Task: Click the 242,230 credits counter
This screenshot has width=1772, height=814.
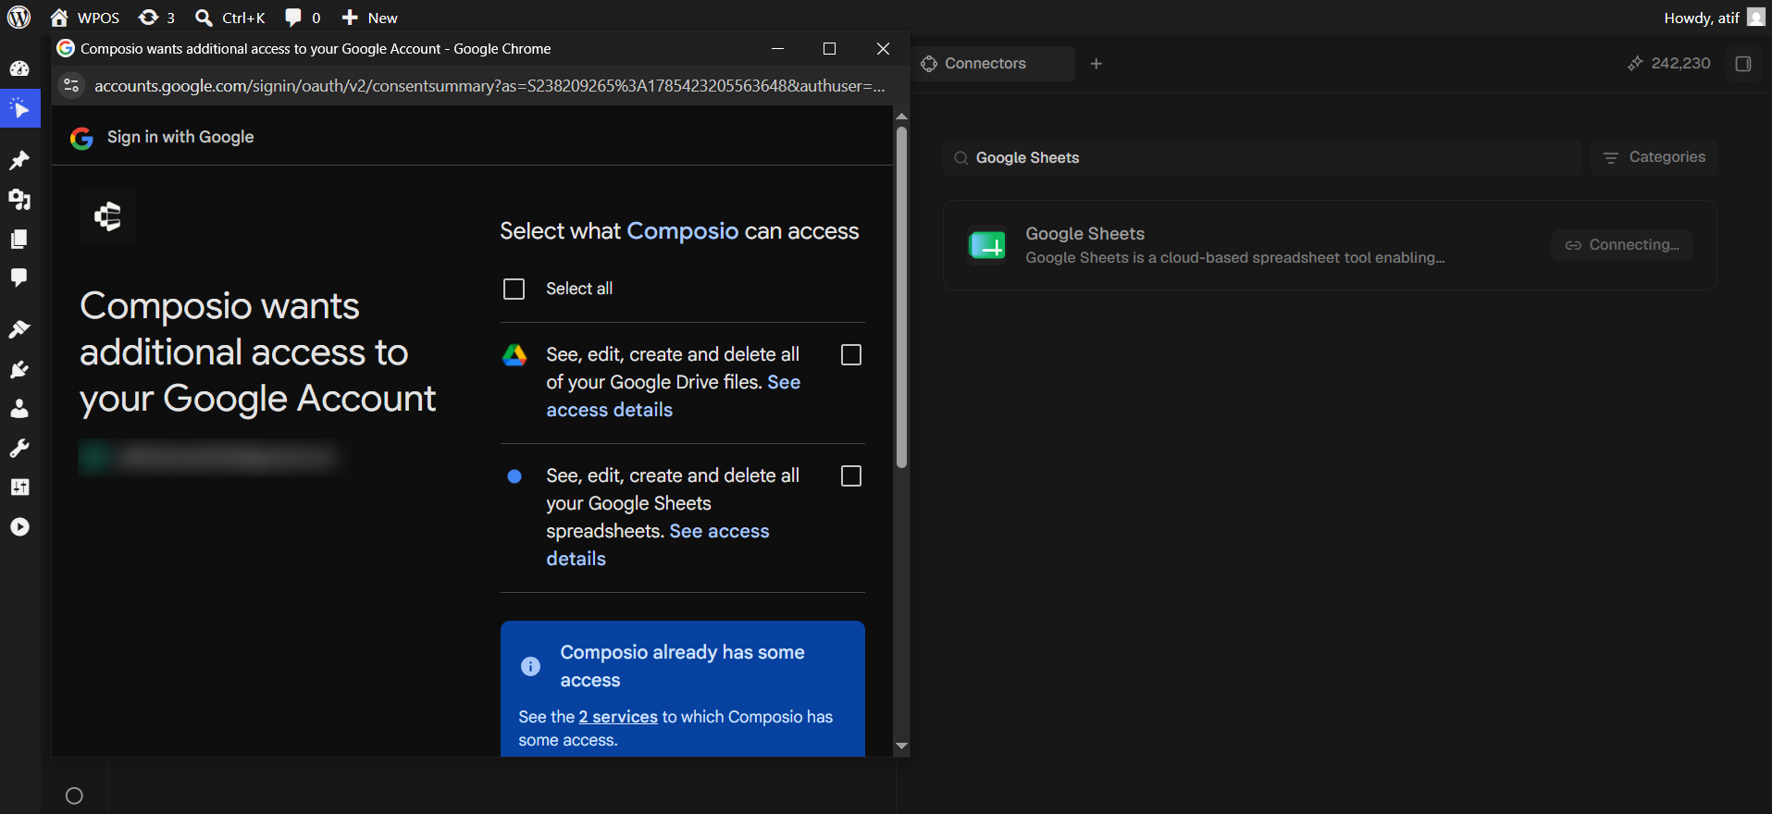Action: pos(1680,64)
